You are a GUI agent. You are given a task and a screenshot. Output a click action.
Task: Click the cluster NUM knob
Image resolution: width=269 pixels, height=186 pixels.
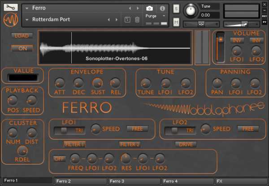tap(13, 133)
